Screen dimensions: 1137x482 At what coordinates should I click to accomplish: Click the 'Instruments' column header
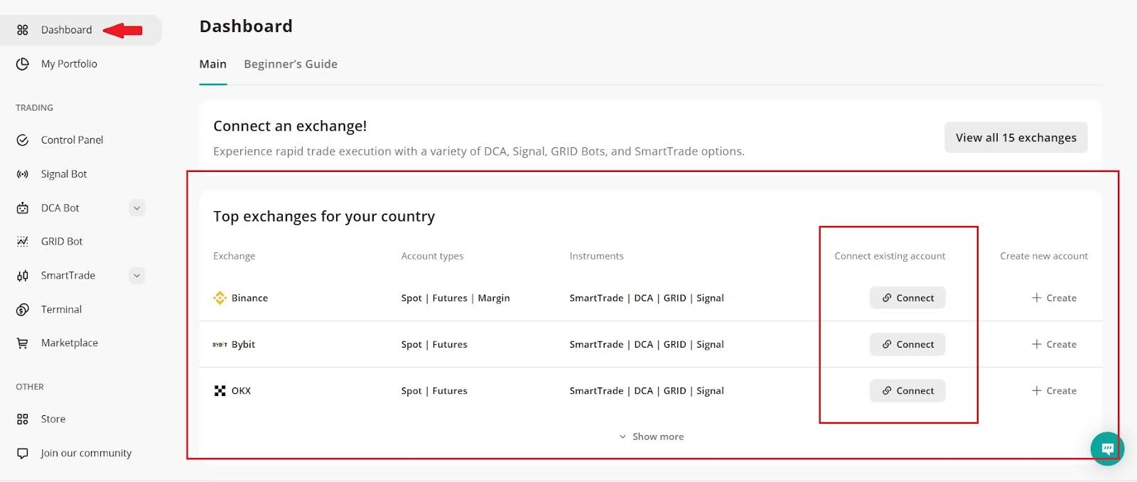coord(596,256)
